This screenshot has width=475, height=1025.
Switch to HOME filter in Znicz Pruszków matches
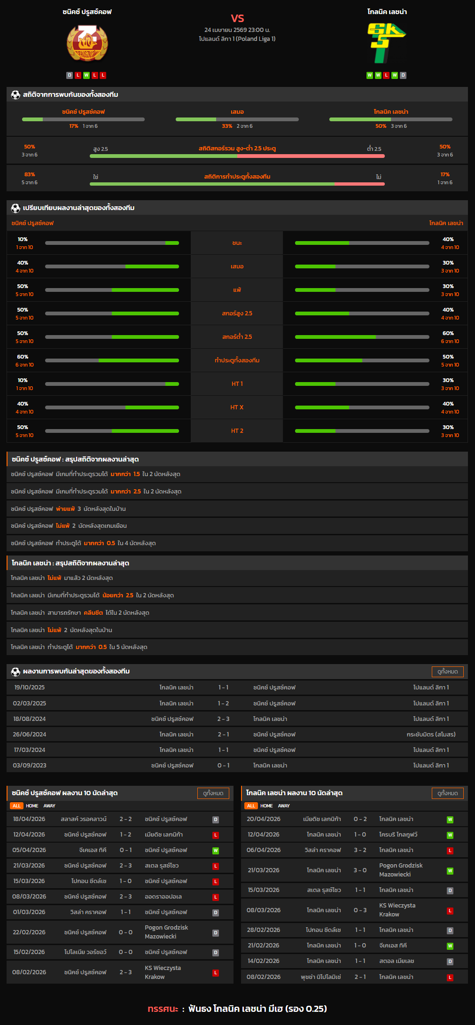click(x=32, y=806)
